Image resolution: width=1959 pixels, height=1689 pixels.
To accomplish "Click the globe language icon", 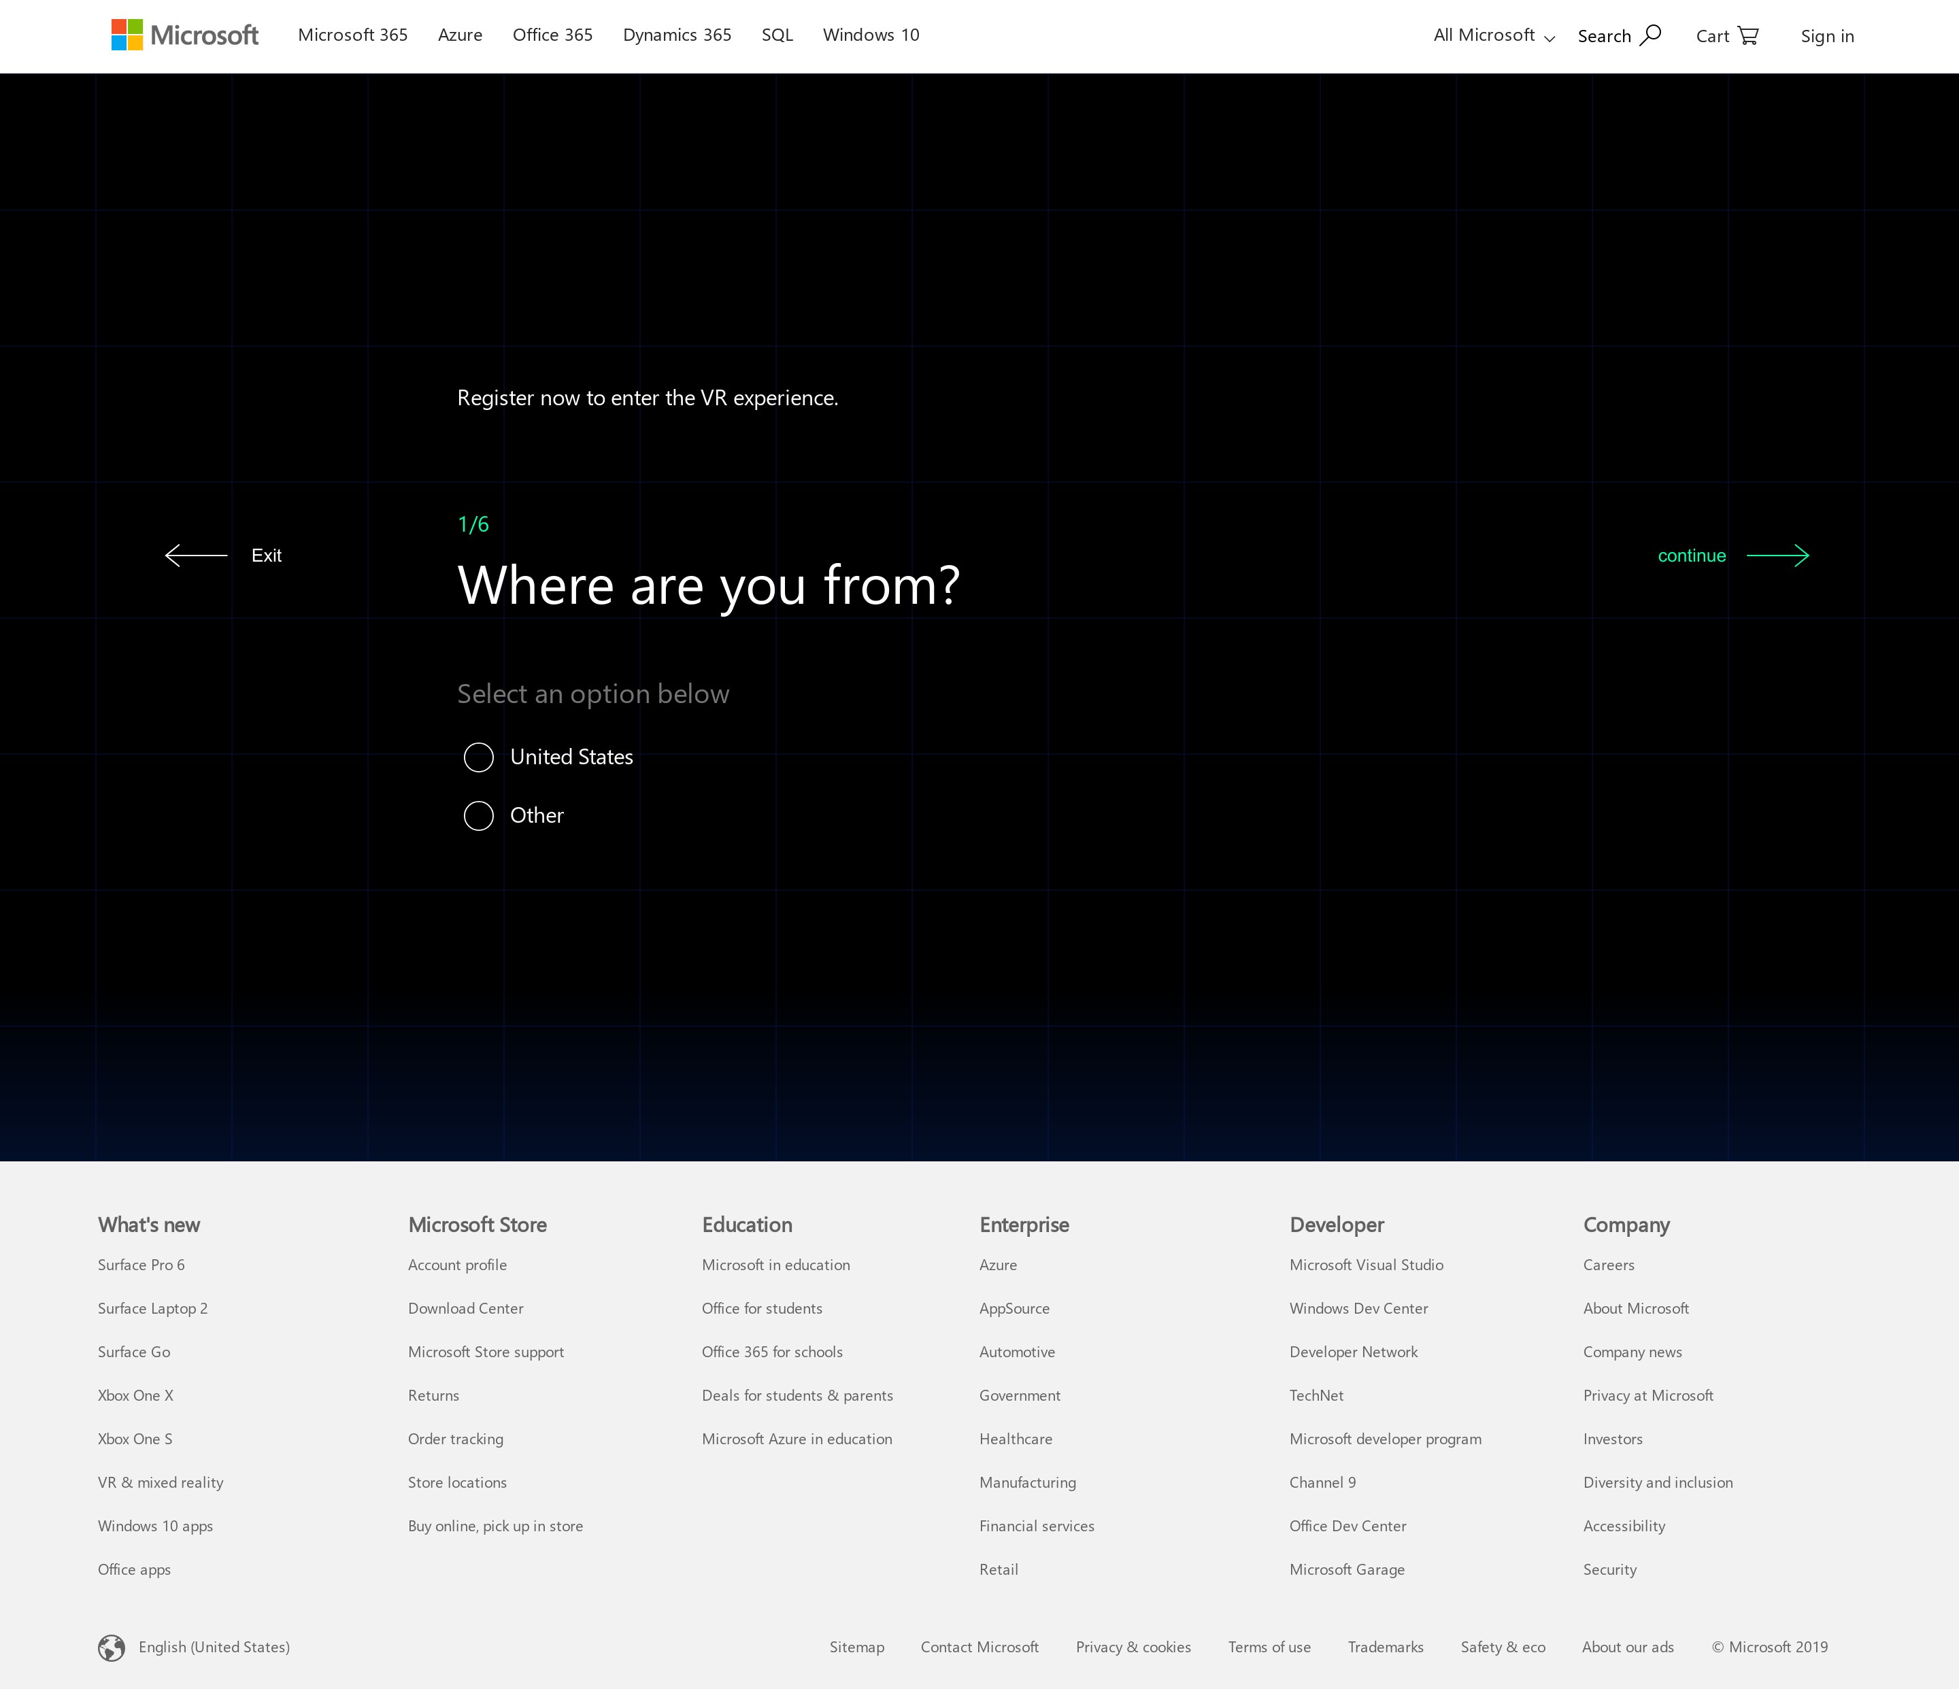I will [x=112, y=1648].
